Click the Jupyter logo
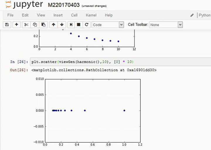The width and height of the screenshot is (211, 150). pyautogui.click(x=24, y=5)
